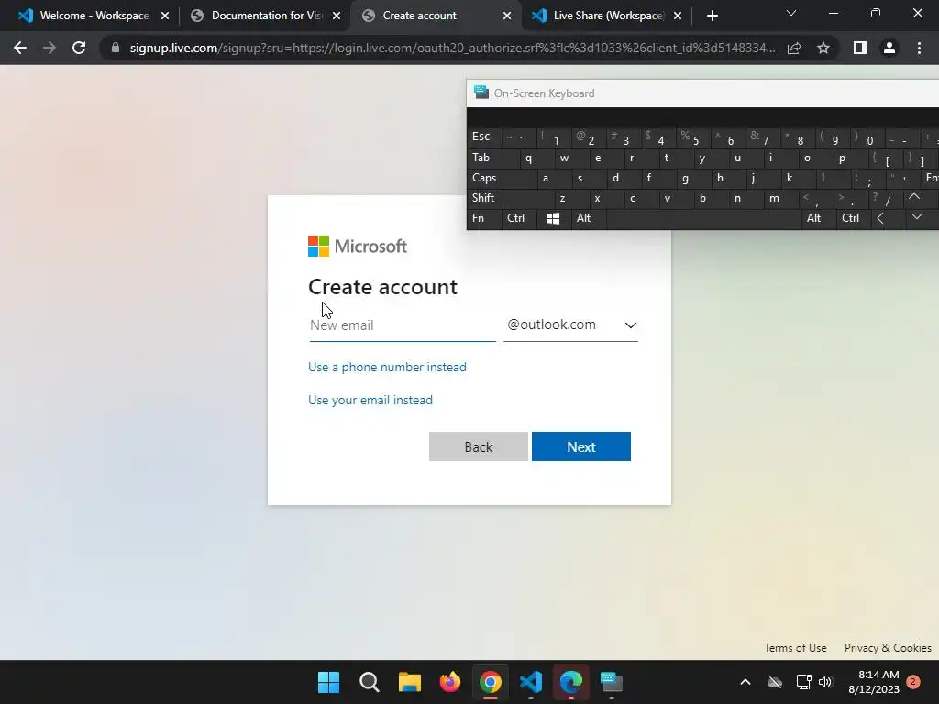
Task: Click the Back button
Action: coord(479,446)
